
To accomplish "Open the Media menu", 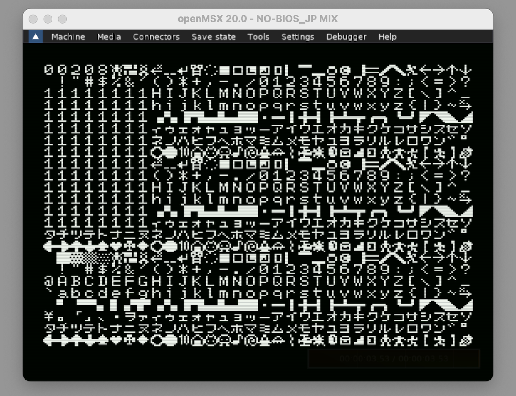I will pos(109,37).
